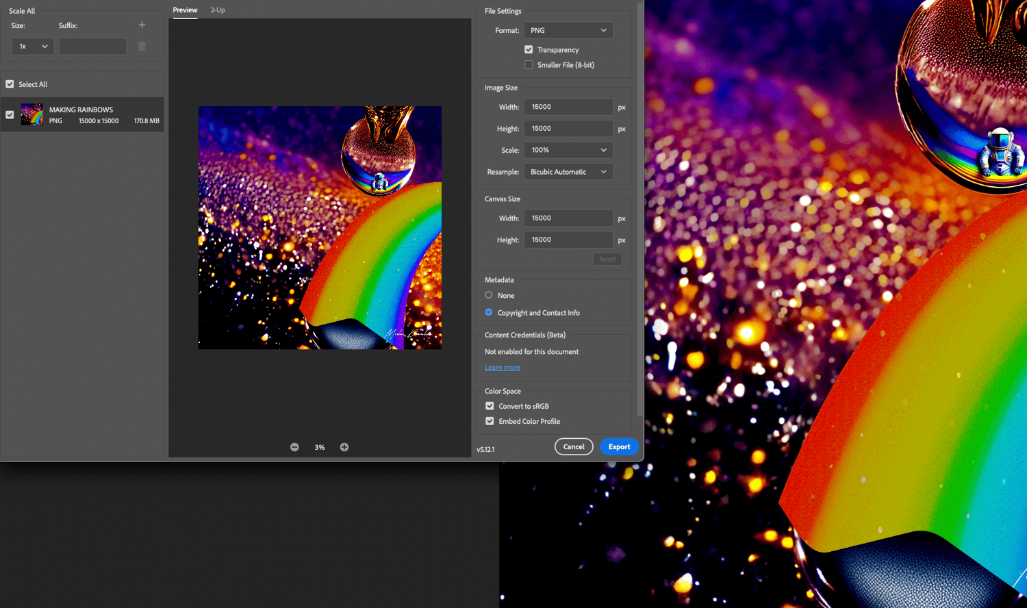This screenshot has width=1027, height=608.
Task: Enable Smaller File (8-bit) option
Action: (529, 64)
